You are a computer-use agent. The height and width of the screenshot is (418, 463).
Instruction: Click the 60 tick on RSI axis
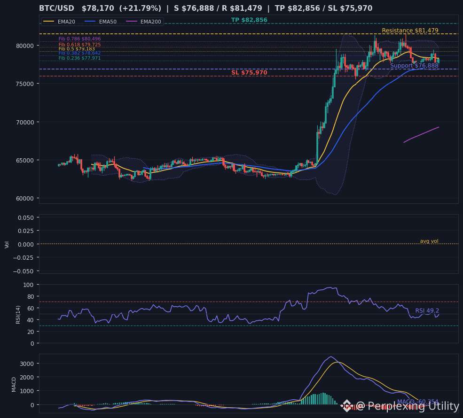tap(31, 308)
